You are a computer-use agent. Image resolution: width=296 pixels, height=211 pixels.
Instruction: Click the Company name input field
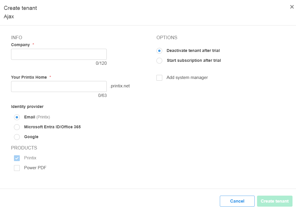(x=59, y=54)
